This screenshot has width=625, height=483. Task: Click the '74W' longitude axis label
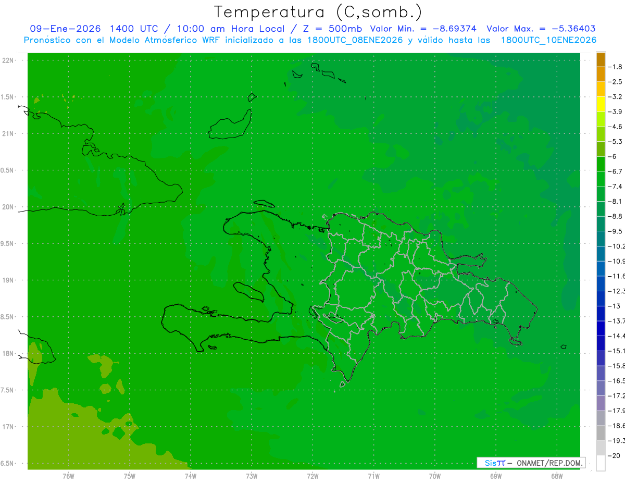pos(191,476)
